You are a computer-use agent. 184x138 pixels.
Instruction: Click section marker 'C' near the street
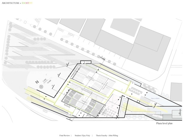102,57
